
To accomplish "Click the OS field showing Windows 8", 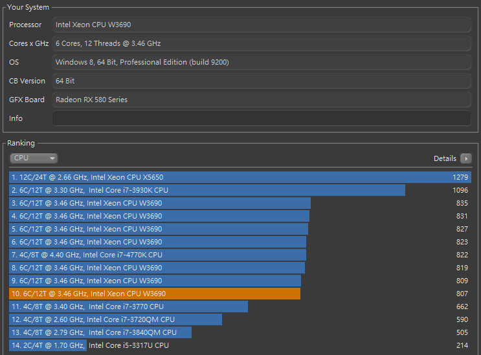I will tap(262, 62).
